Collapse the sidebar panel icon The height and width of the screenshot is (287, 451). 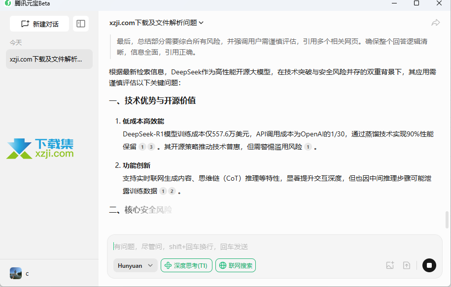[x=81, y=24]
